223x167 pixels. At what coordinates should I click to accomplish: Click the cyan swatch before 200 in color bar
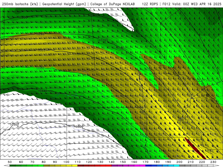tap(176, 165)
